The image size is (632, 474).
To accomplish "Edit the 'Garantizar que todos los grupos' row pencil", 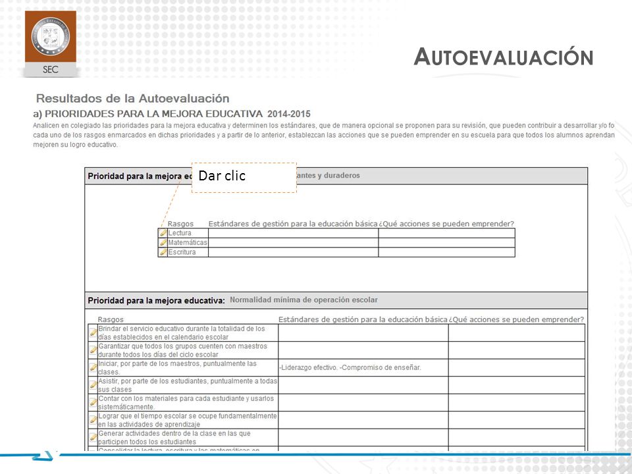I will click(93, 350).
